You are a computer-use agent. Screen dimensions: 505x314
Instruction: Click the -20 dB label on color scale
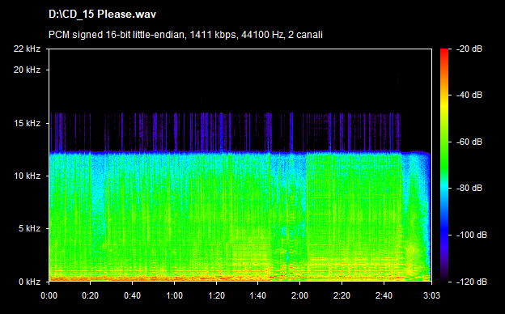(x=469, y=49)
